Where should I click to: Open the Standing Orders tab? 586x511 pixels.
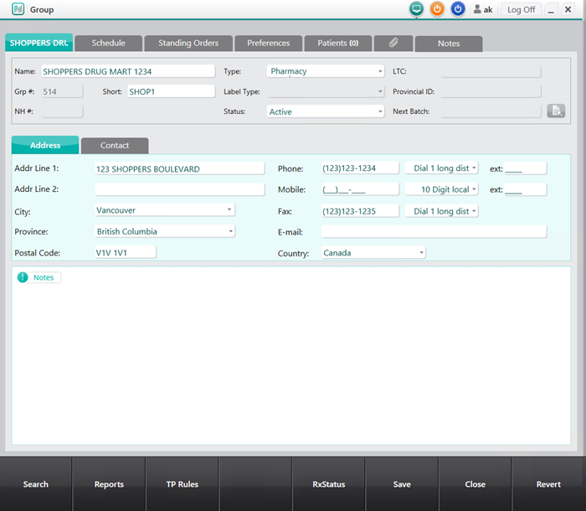(x=188, y=43)
